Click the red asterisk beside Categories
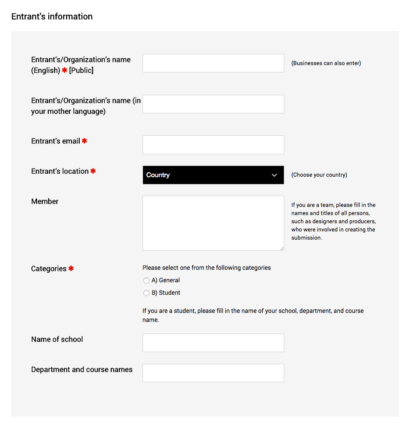 pos(71,269)
